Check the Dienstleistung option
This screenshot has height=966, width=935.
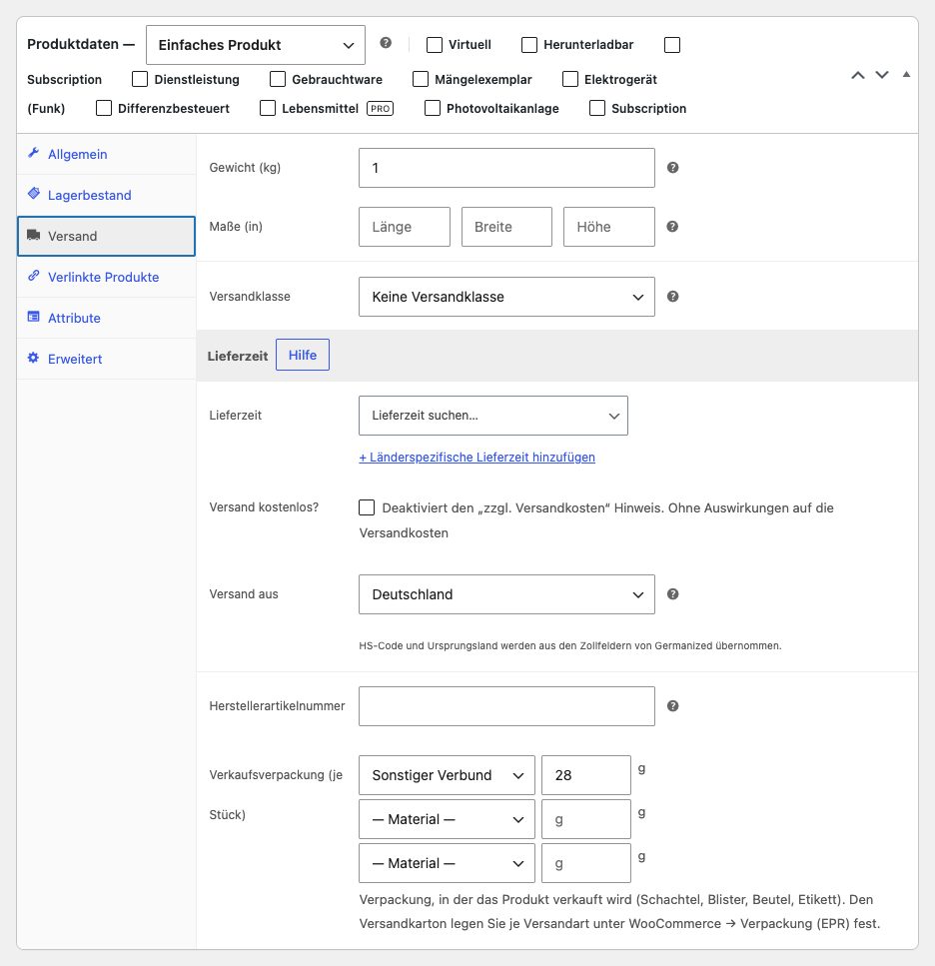pos(140,79)
